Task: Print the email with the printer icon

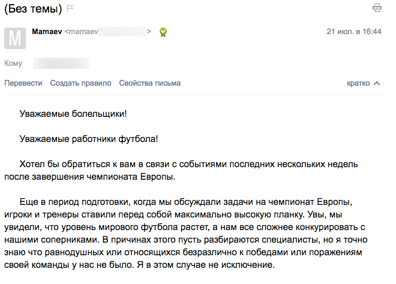Action: click(377, 8)
